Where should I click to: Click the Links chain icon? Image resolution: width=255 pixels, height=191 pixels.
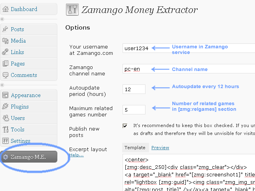pyautogui.click(x=5, y=52)
